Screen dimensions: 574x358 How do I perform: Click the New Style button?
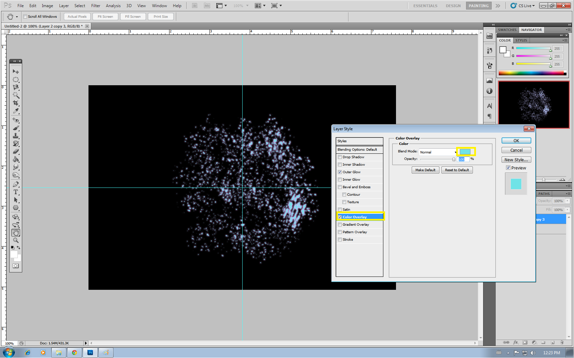[516, 159]
